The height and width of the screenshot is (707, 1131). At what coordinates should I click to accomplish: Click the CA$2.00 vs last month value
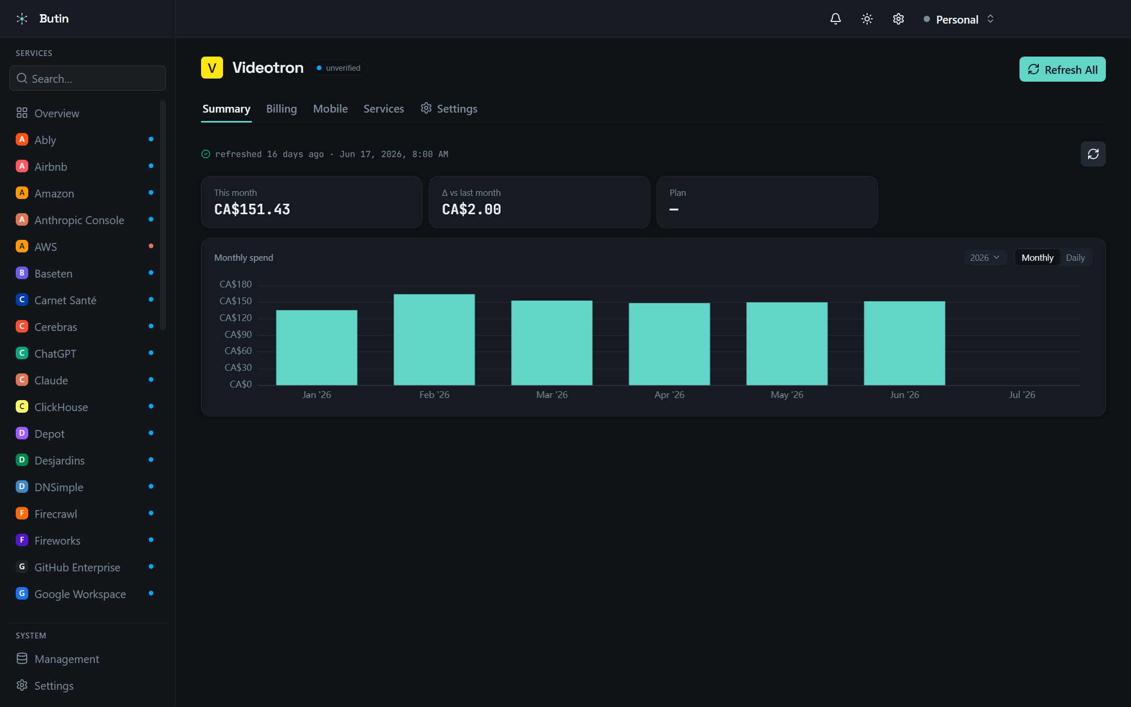point(471,209)
